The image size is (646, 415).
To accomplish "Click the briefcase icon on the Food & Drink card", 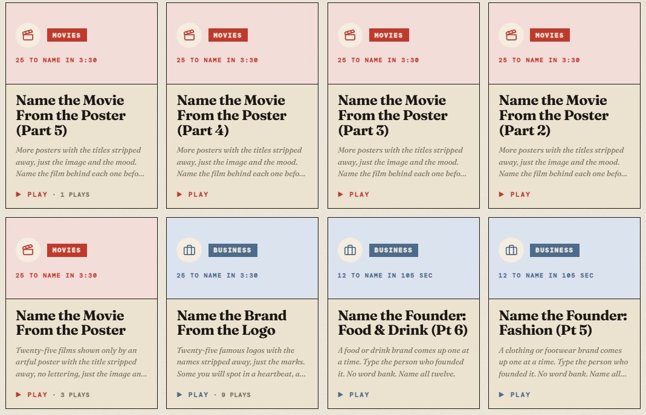I will point(350,250).
